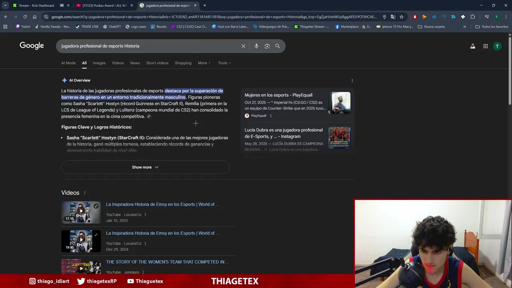Open the Dec 29, 2024 Emsy video link
The image size is (512, 288).
[x=162, y=233]
